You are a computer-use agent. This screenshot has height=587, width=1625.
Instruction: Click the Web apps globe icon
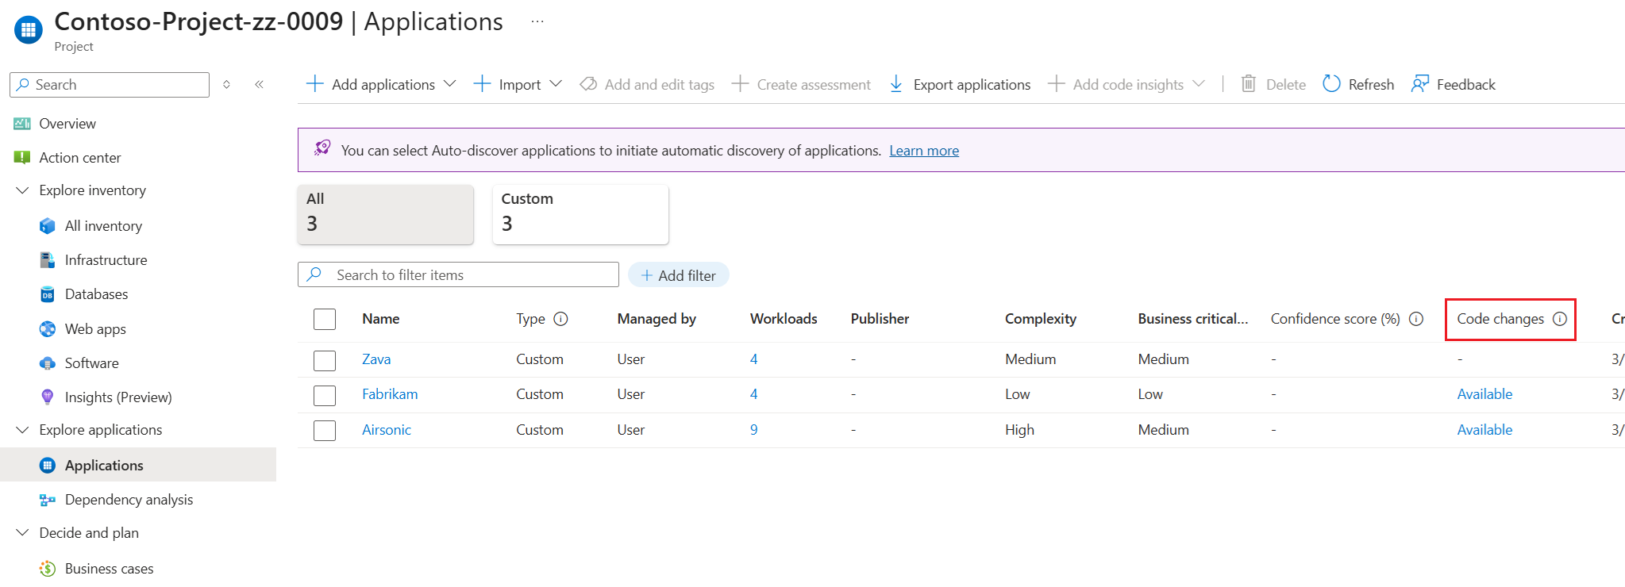[48, 329]
